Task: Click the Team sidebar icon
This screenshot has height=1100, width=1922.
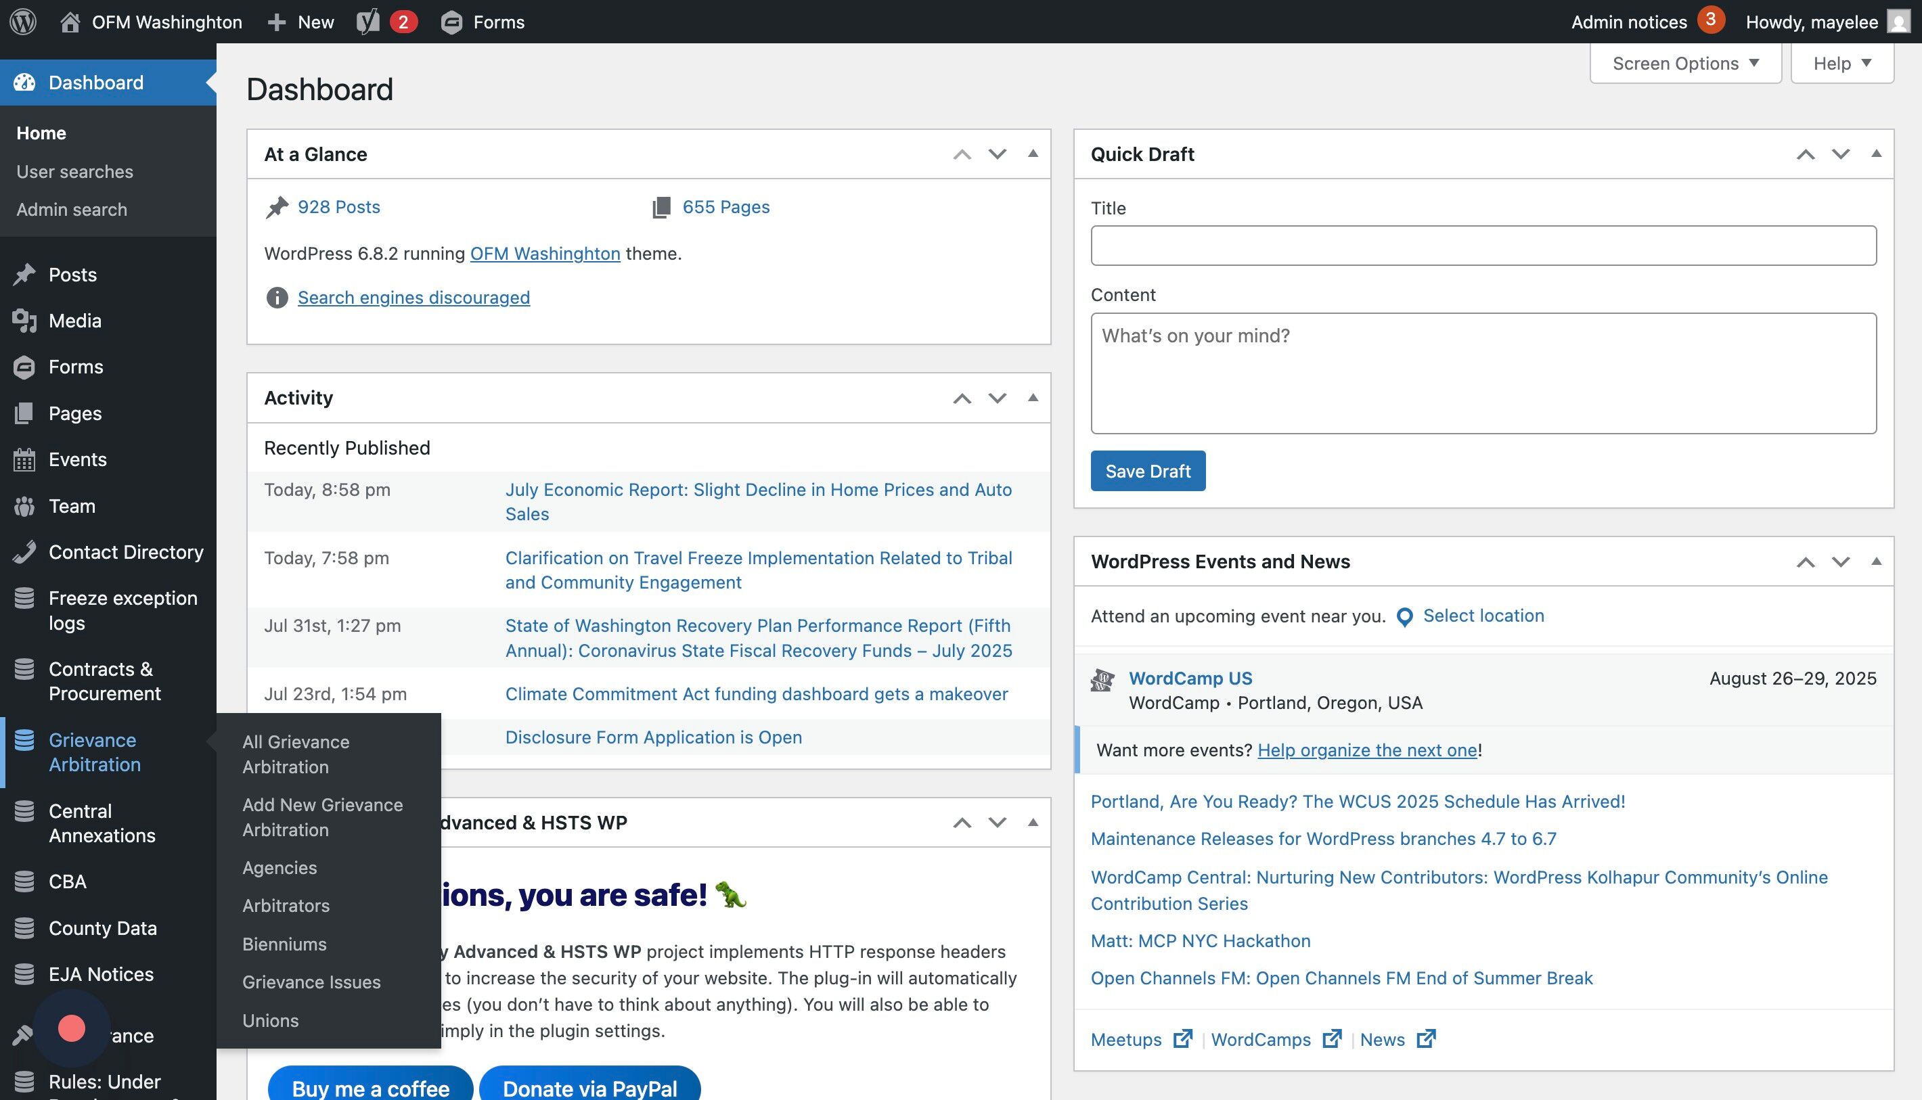Action: pos(24,506)
